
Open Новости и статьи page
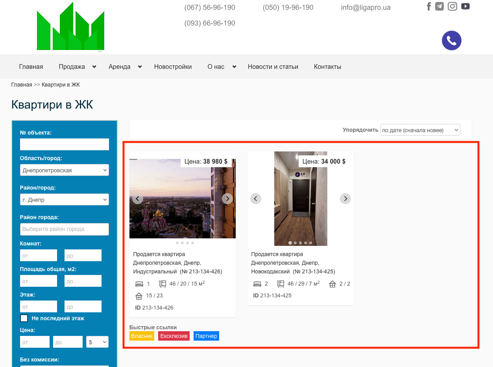tap(273, 67)
